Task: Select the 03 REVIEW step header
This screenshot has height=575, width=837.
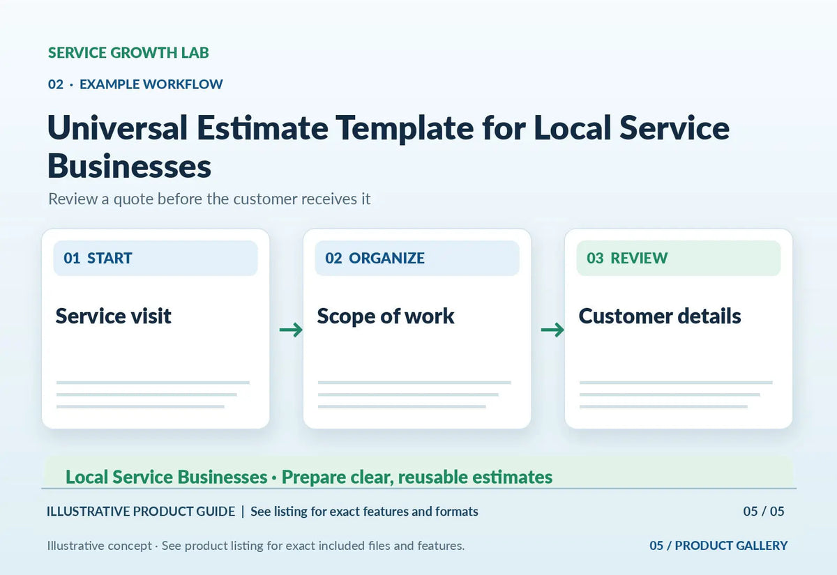Action: (679, 259)
